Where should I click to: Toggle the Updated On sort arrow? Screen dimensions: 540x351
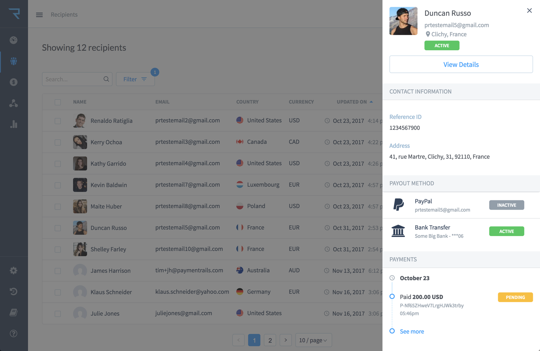371,101
